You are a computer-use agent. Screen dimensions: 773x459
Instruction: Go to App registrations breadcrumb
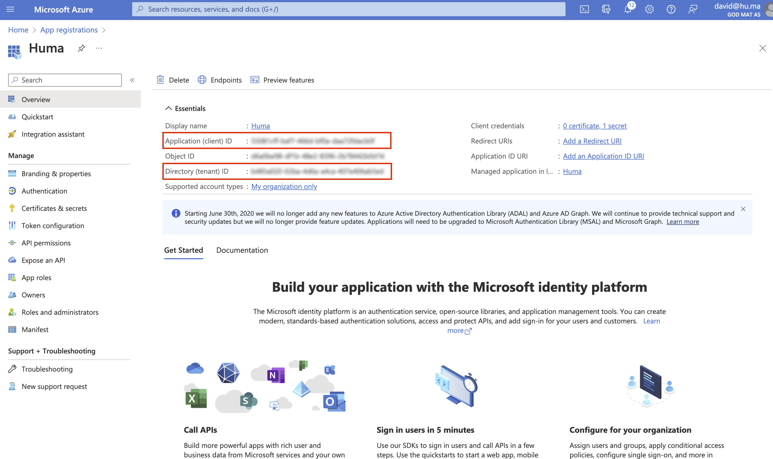69,30
